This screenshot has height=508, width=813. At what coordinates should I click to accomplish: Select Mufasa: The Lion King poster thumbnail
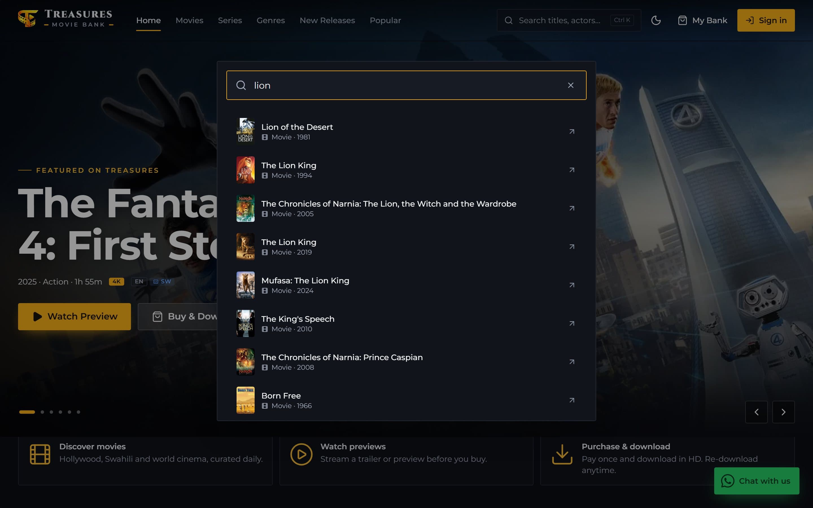click(x=246, y=285)
